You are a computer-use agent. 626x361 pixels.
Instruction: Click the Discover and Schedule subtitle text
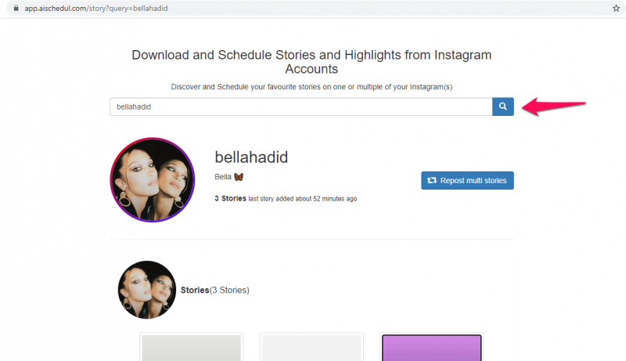click(311, 87)
